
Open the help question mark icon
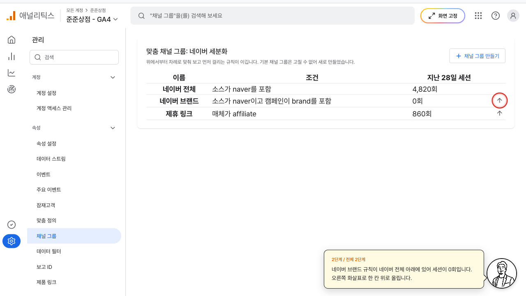[x=496, y=16]
